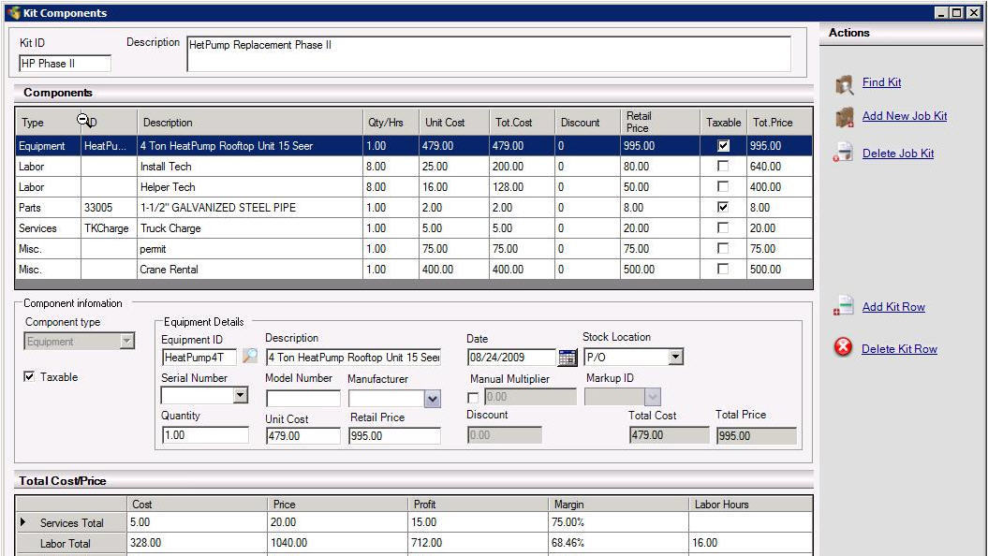The width and height of the screenshot is (988, 556).
Task: Uncheck Taxable on the Parts 33005 row
Action: tap(721, 208)
